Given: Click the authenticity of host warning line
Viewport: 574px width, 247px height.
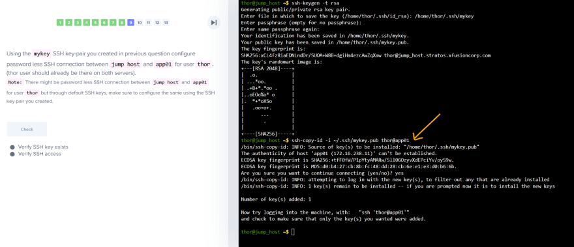Looking at the screenshot, I should pyautogui.click(x=339, y=153).
